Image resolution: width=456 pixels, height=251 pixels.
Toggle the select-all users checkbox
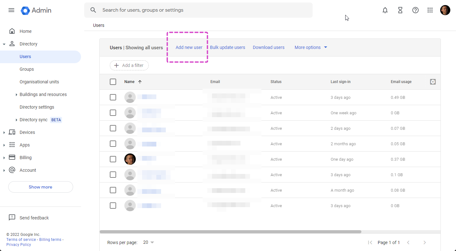coord(113,82)
